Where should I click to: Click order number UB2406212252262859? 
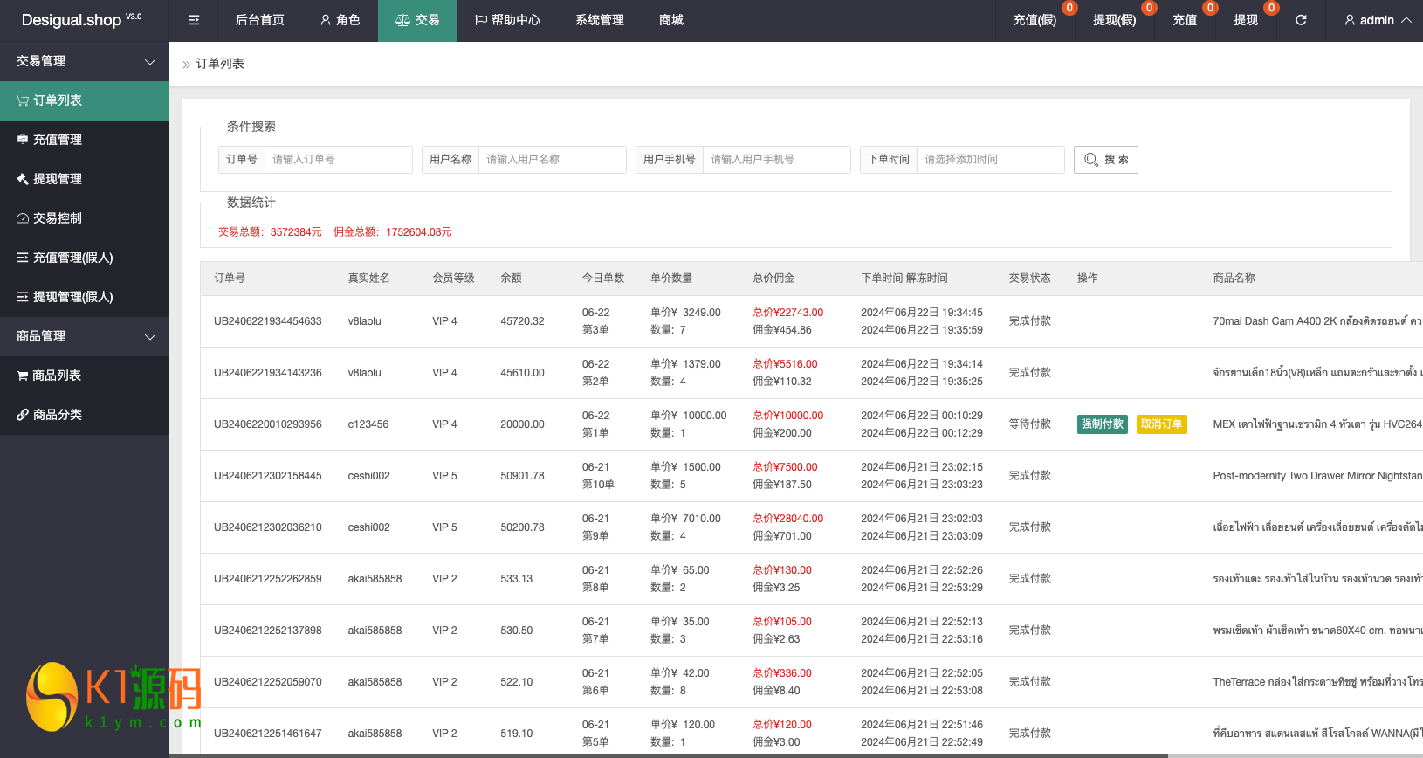(x=268, y=579)
